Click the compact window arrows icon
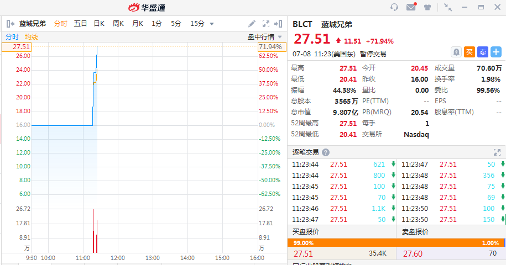Image resolution: width=506 pixels, height=265 pixels. coord(448,7)
